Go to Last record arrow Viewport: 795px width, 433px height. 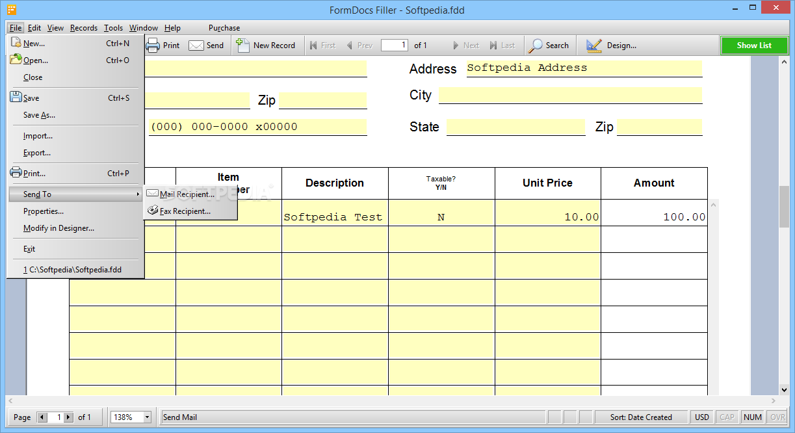(494, 46)
